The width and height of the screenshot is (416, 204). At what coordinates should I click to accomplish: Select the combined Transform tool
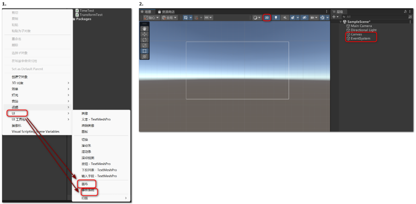pos(144,57)
